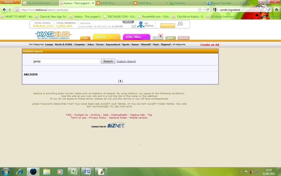The width and height of the screenshot is (281, 176).
Task: Click the Kaskus logo
Action: (x=53, y=35)
